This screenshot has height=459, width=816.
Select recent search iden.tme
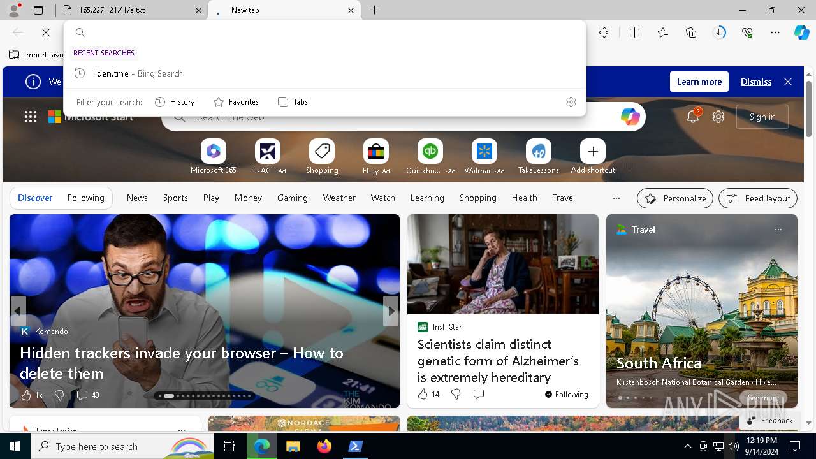click(324, 73)
